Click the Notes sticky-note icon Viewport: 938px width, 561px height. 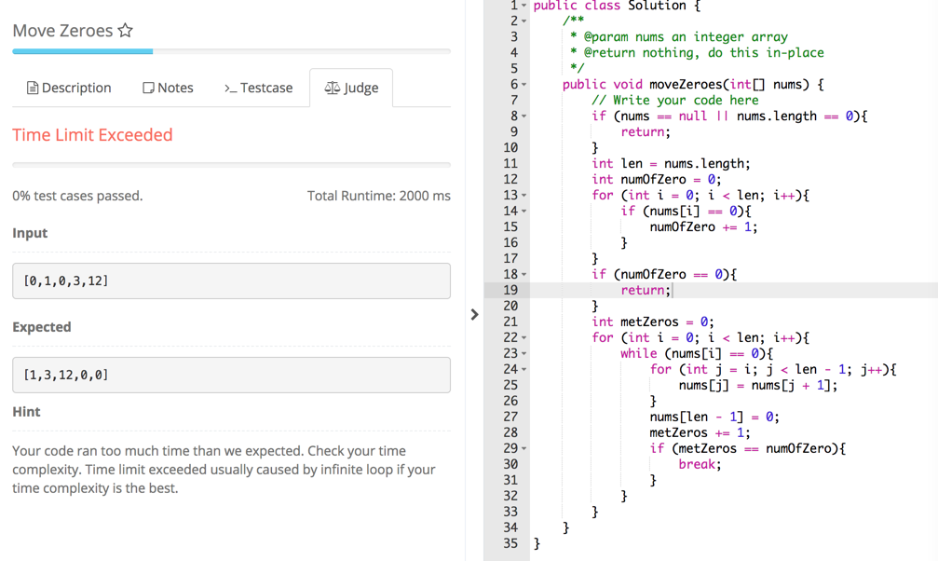coord(149,88)
